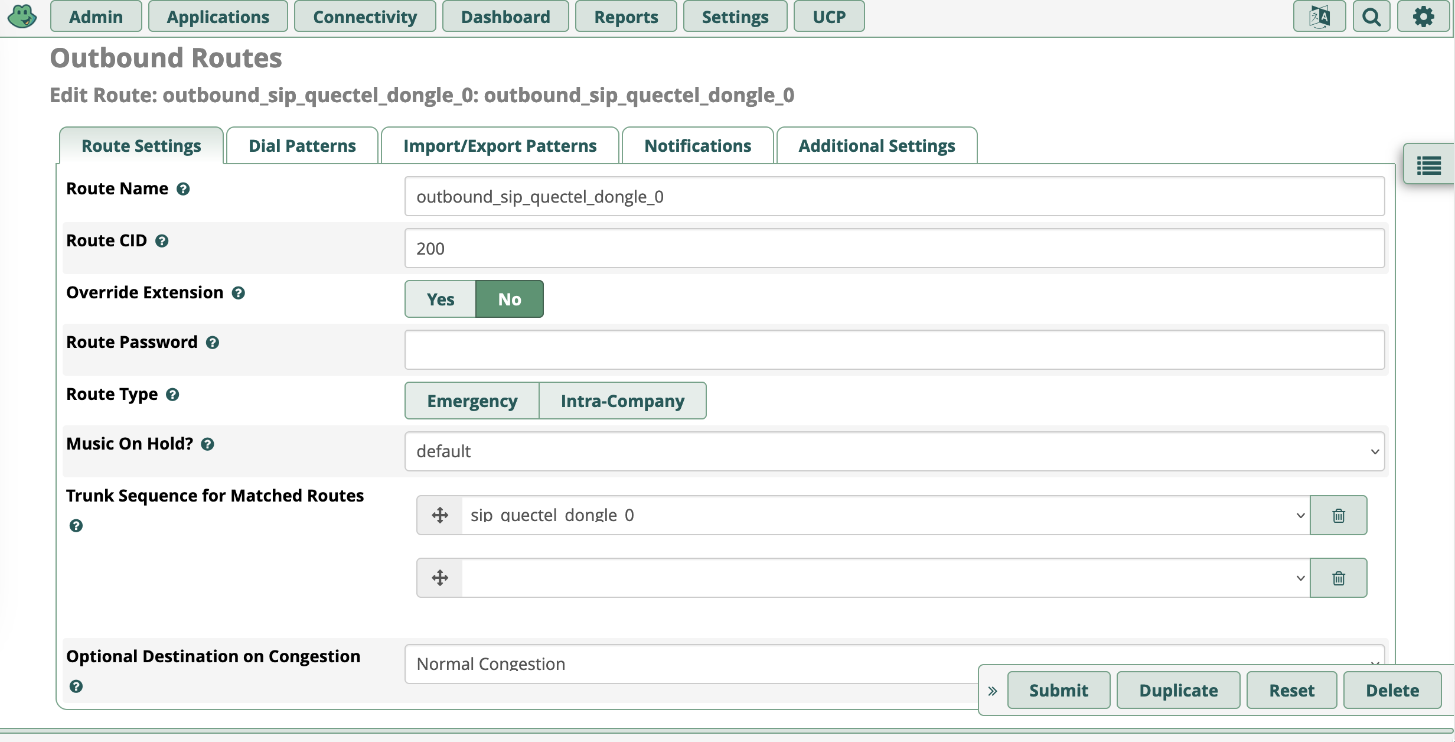
Task: Open the Notifications tab
Action: 697,145
